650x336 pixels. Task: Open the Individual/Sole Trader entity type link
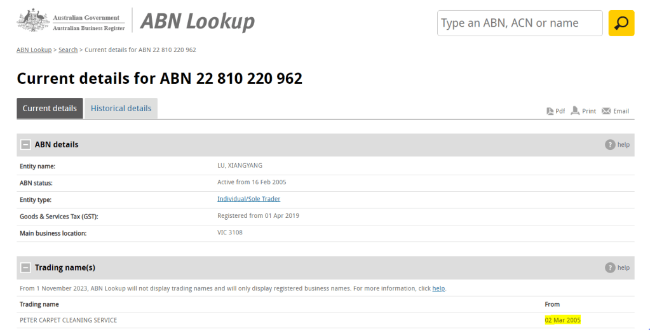pos(248,199)
